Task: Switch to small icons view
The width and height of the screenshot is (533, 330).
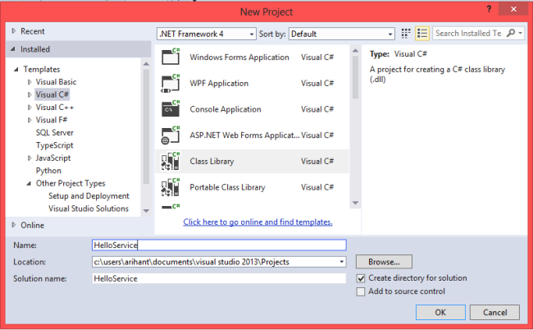Action: pyautogui.click(x=406, y=34)
